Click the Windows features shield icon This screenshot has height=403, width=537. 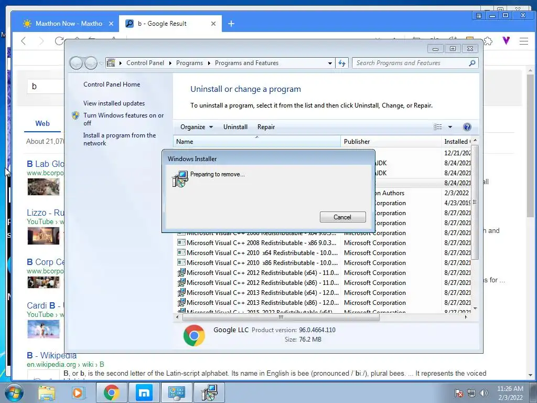[x=76, y=115]
